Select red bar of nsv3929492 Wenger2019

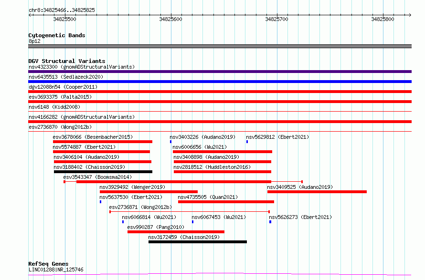click(149, 192)
